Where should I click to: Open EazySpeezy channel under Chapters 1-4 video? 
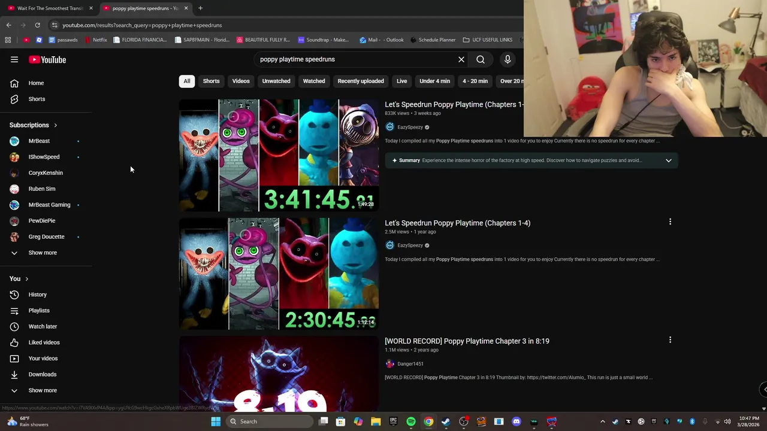(x=410, y=245)
